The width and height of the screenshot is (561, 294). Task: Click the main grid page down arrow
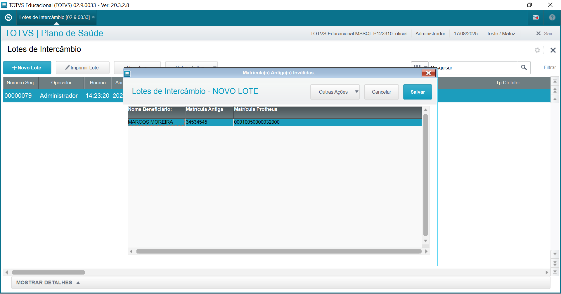coord(555,263)
